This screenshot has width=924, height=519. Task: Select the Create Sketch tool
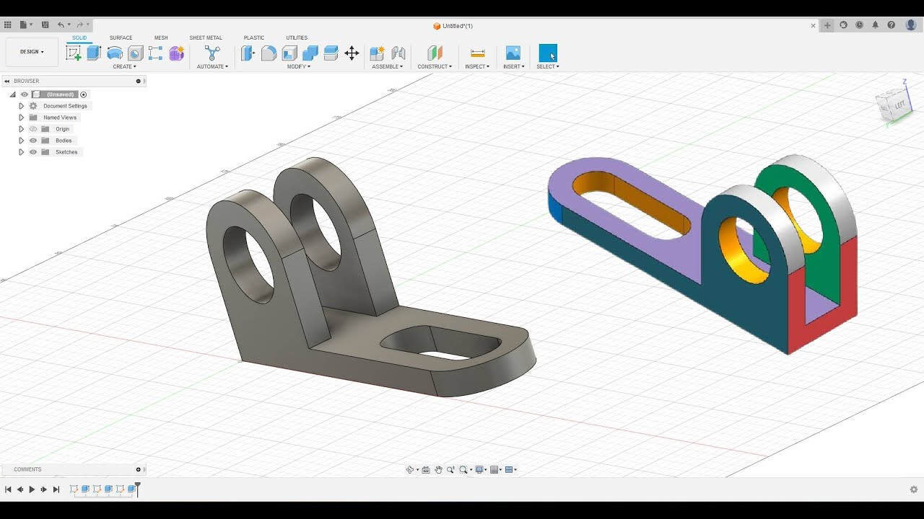[74, 53]
